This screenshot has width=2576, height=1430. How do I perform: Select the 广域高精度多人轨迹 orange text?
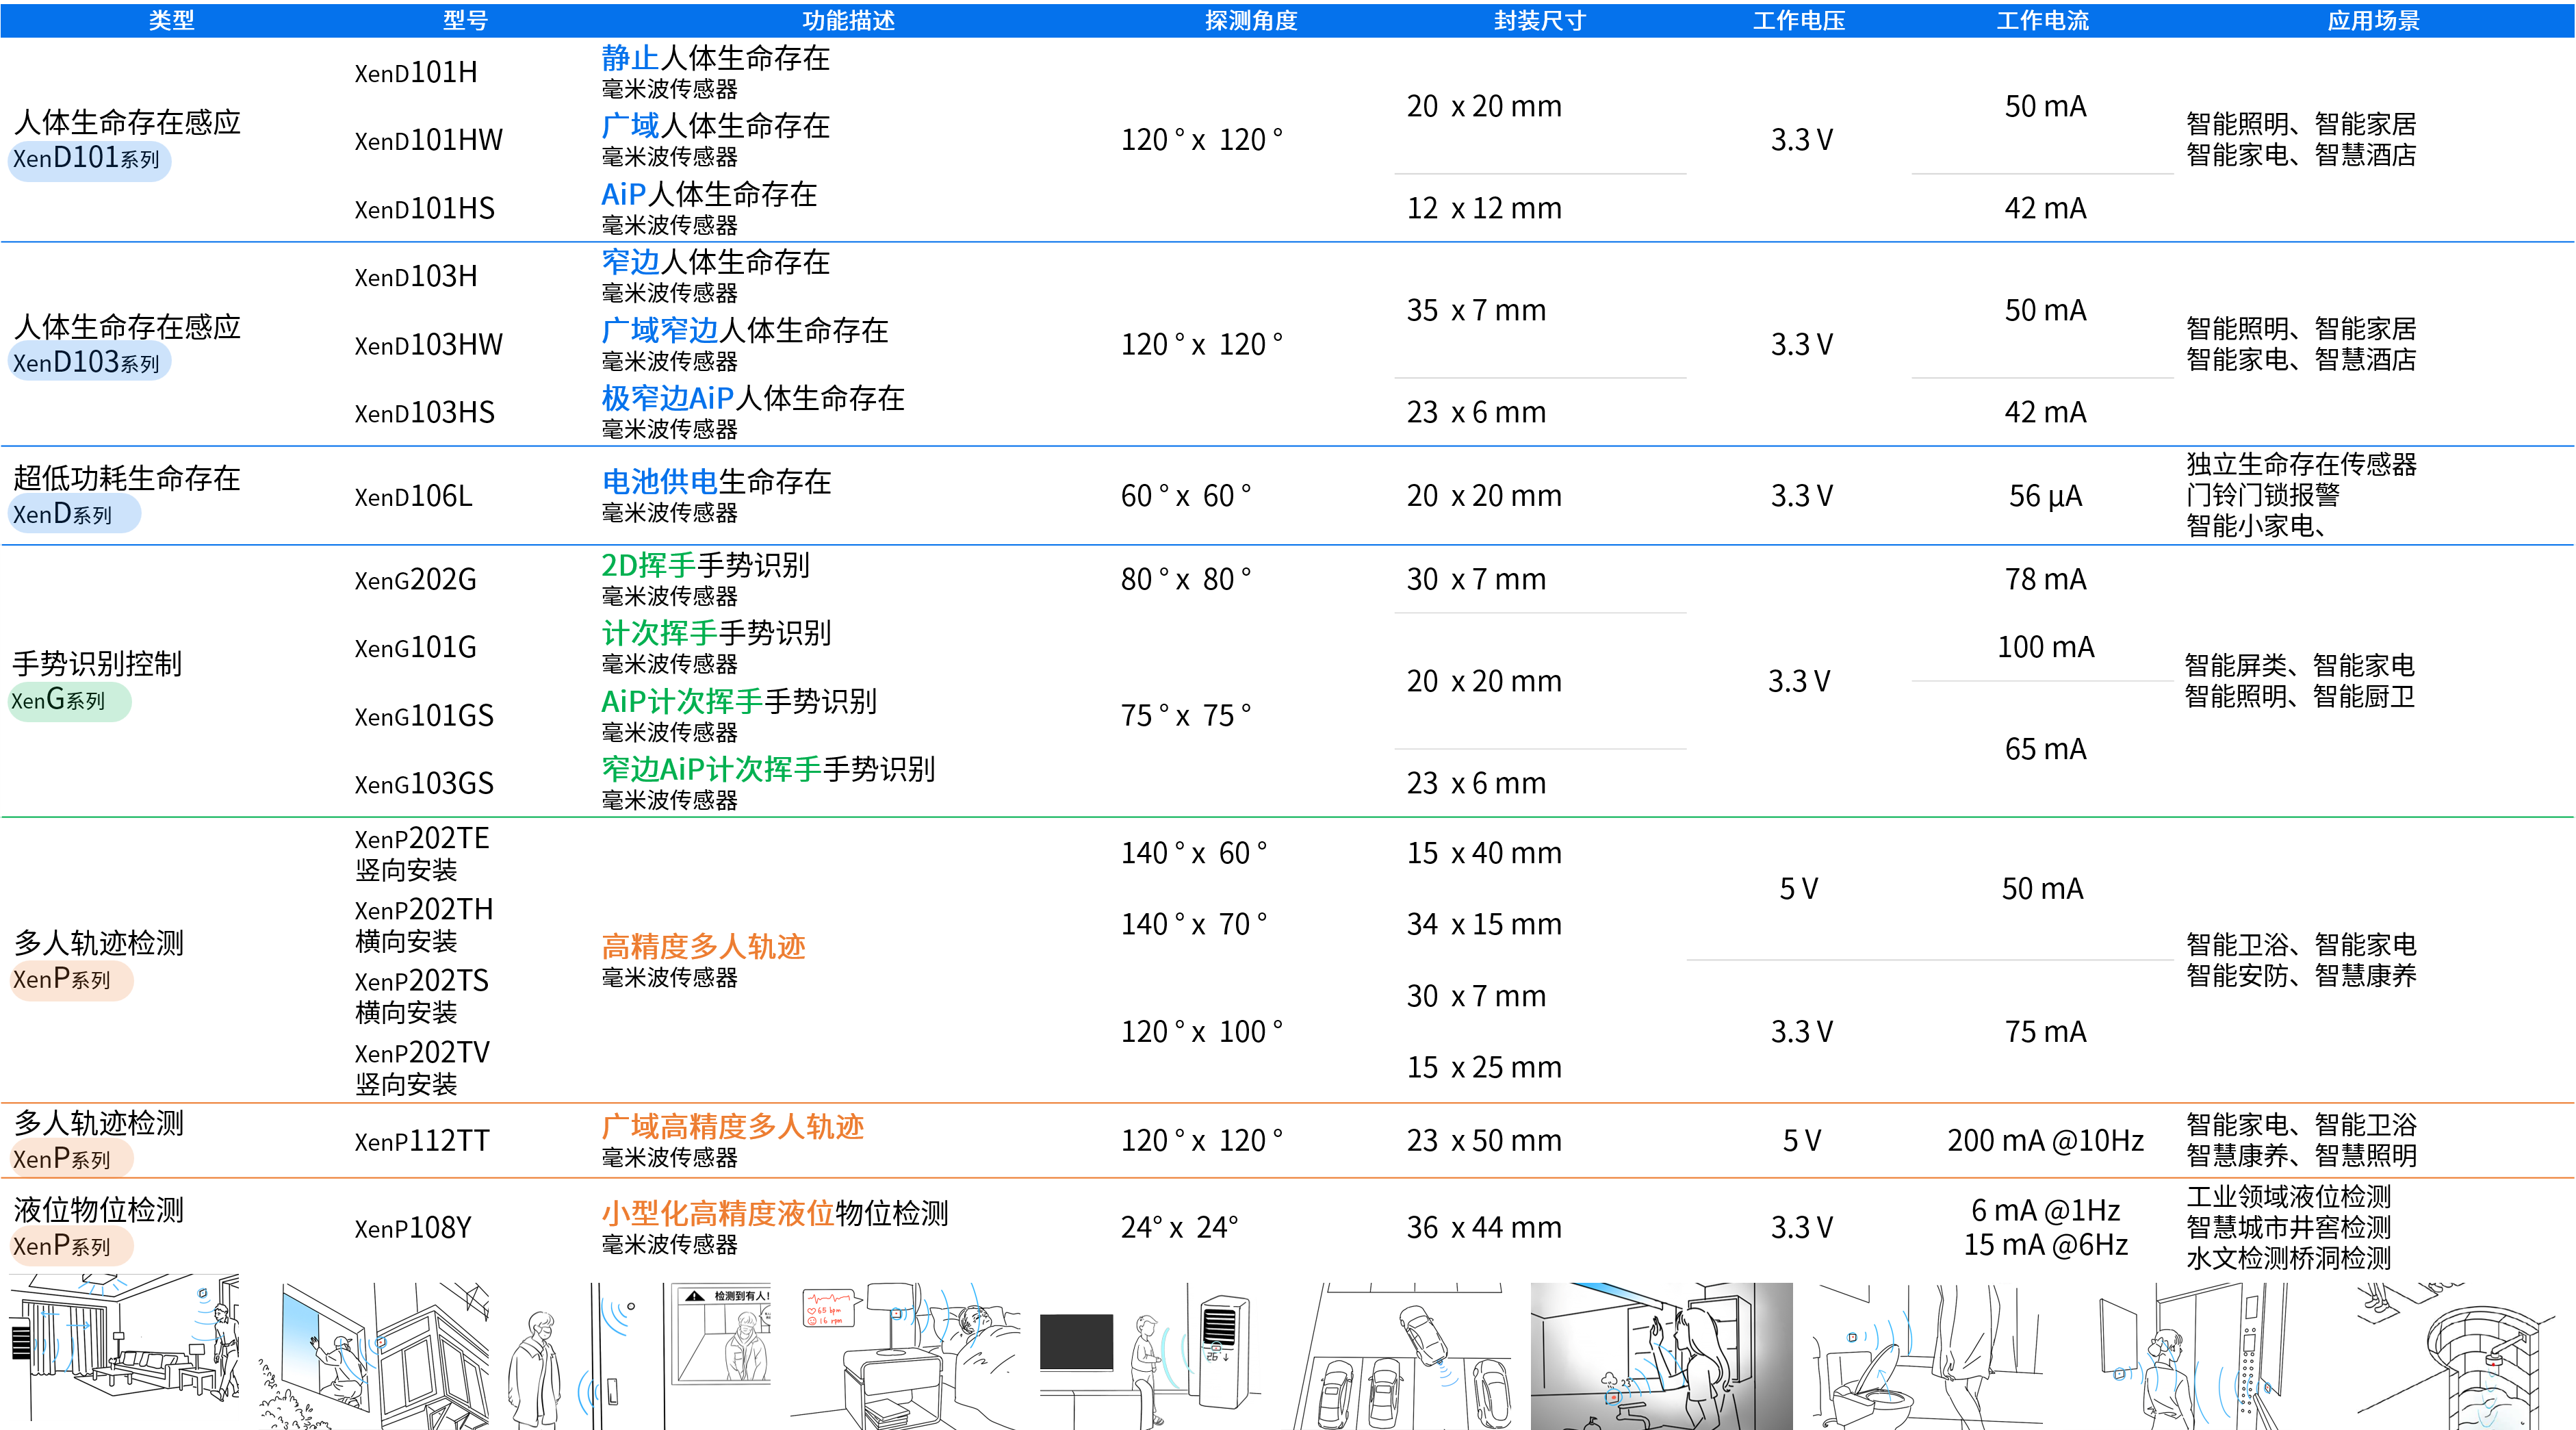point(732,1127)
